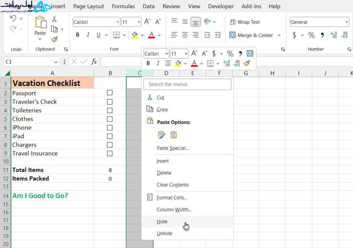Switch to the Formulas tab
Viewport: 353px width, 248px height.
(x=123, y=6)
